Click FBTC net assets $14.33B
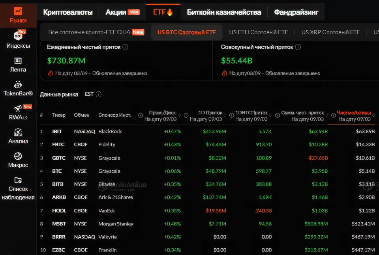The image size is (379, 255). coord(365,145)
